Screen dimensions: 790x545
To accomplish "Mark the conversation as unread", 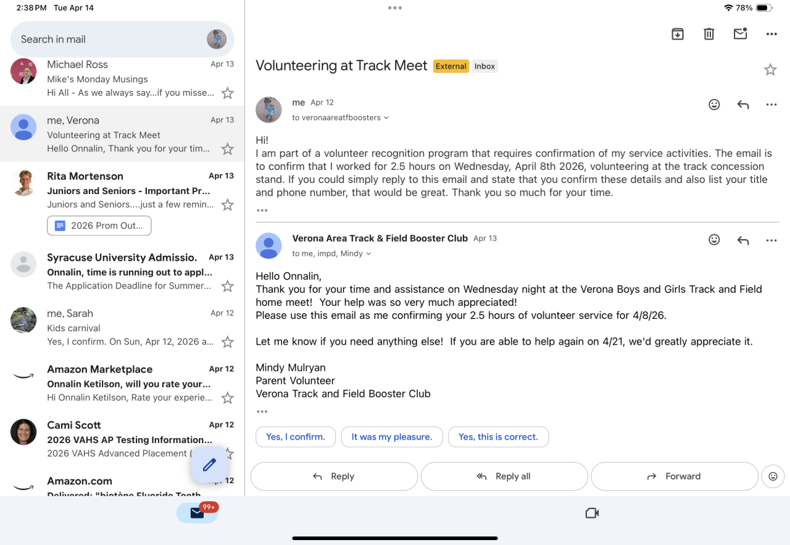I will 741,34.
